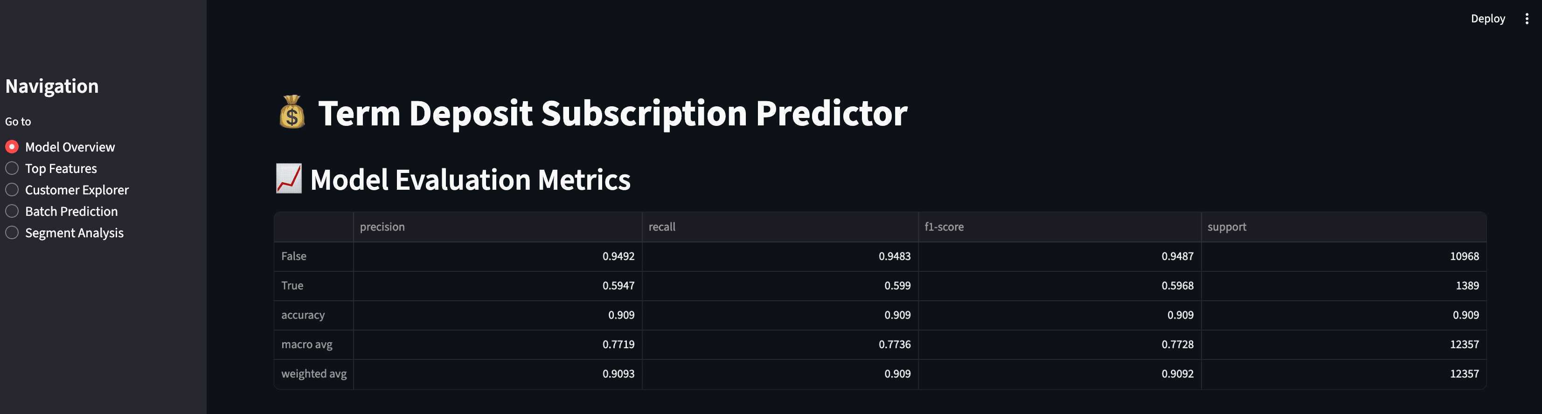Viewport: 1542px width, 414px height.
Task: Choose Customer Explorer in navigation
Action: tap(67, 190)
